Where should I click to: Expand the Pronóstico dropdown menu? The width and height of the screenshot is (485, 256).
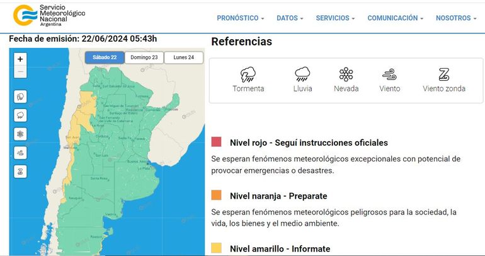point(240,18)
